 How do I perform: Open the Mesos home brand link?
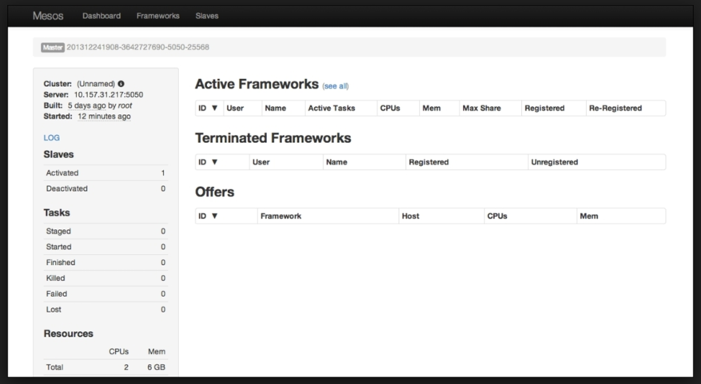coord(48,16)
